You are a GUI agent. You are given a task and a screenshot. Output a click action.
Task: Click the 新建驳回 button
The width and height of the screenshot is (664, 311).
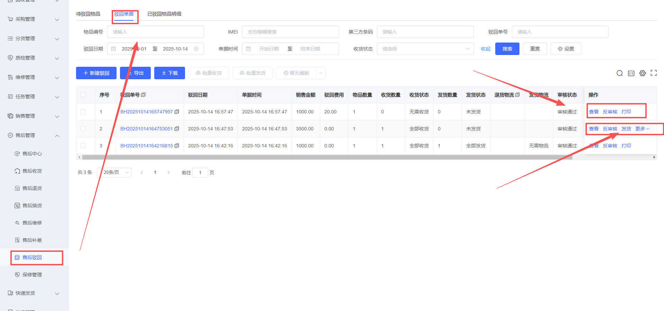point(96,73)
